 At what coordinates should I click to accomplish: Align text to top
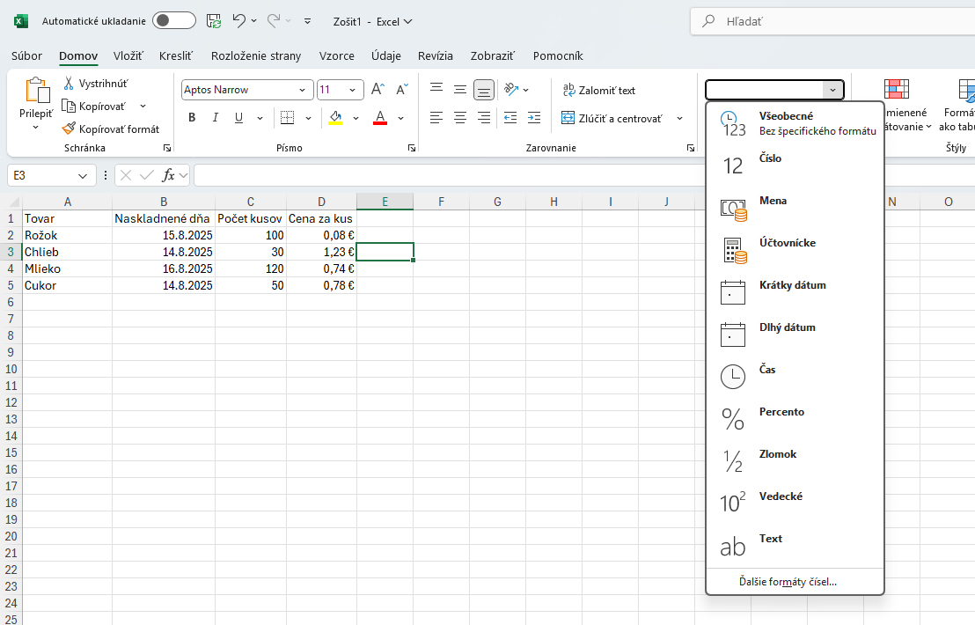436,89
